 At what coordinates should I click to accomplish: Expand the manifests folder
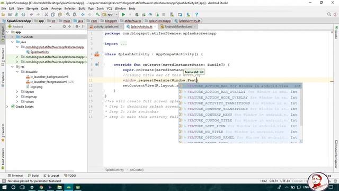[12, 37]
